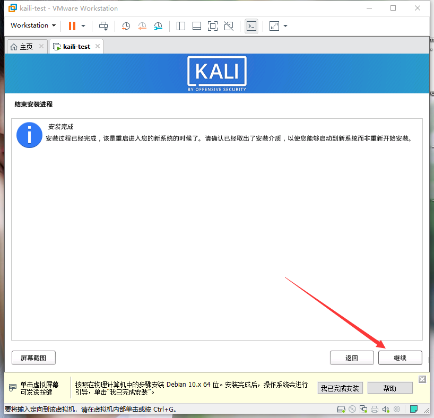This screenshot has width=434, height=418.
Task: Enter full screen mode
Action: coord(213,26)
